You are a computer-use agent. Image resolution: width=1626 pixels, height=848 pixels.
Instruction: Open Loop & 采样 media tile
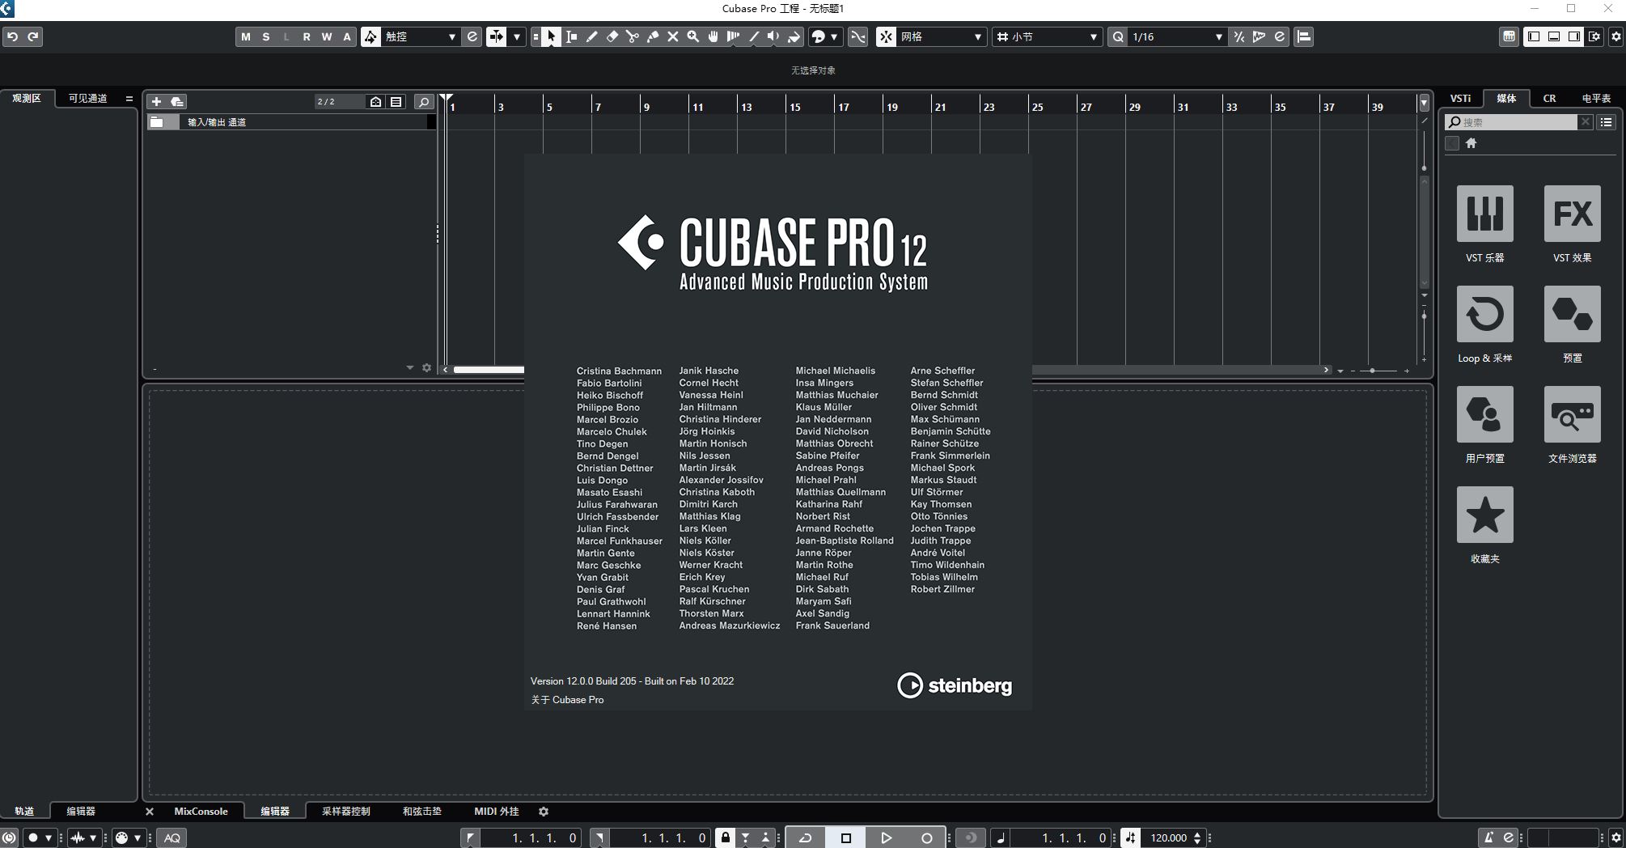click(x=1484, y=314)
